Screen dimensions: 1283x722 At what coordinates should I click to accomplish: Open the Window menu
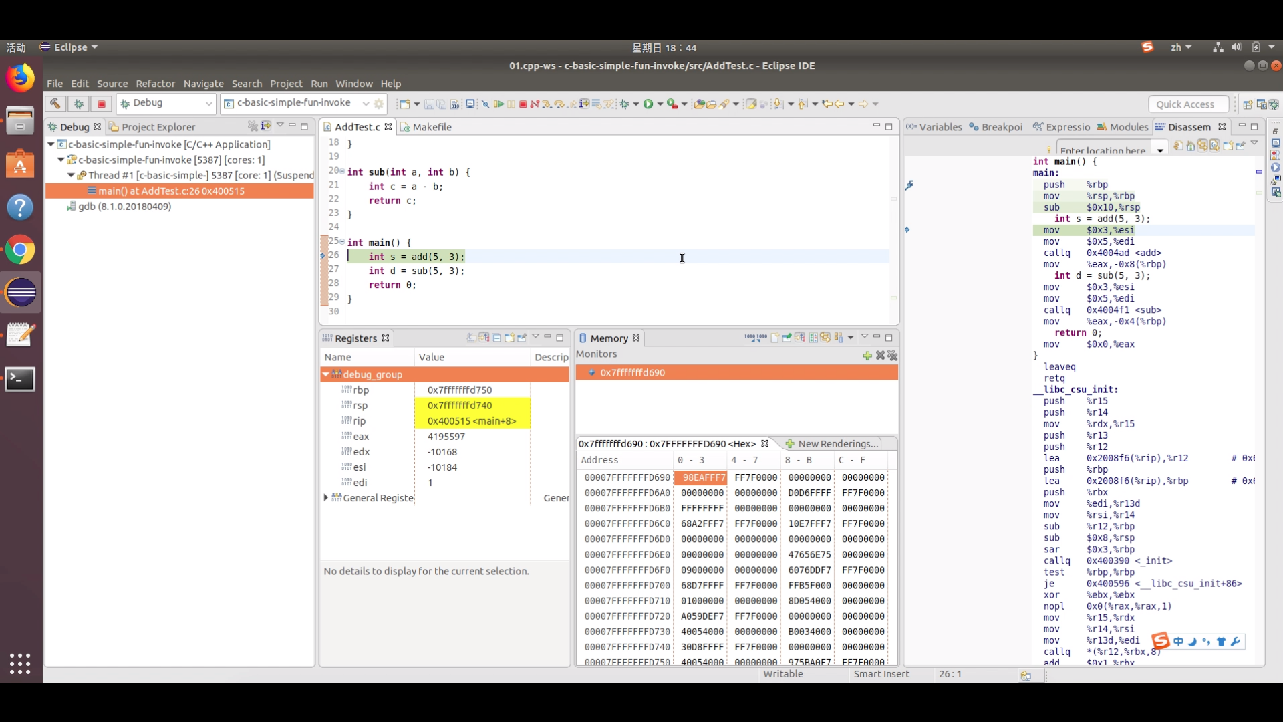pyautogui.click(x=353, y=84)
